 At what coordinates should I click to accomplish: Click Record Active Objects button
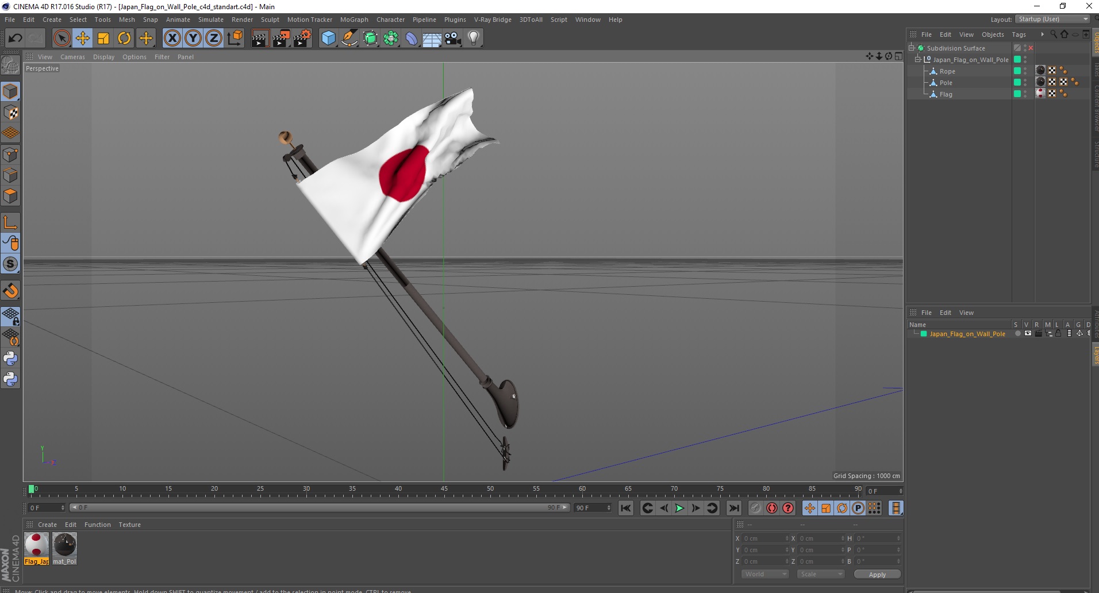click(x=755, y=508)
